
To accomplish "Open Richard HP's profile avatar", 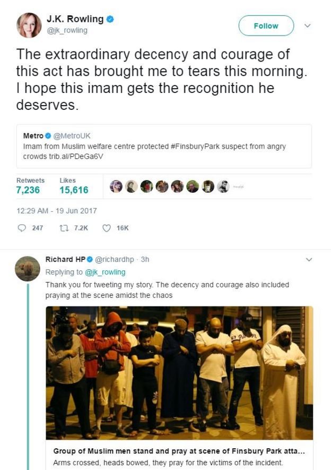I will coord(27,269).
